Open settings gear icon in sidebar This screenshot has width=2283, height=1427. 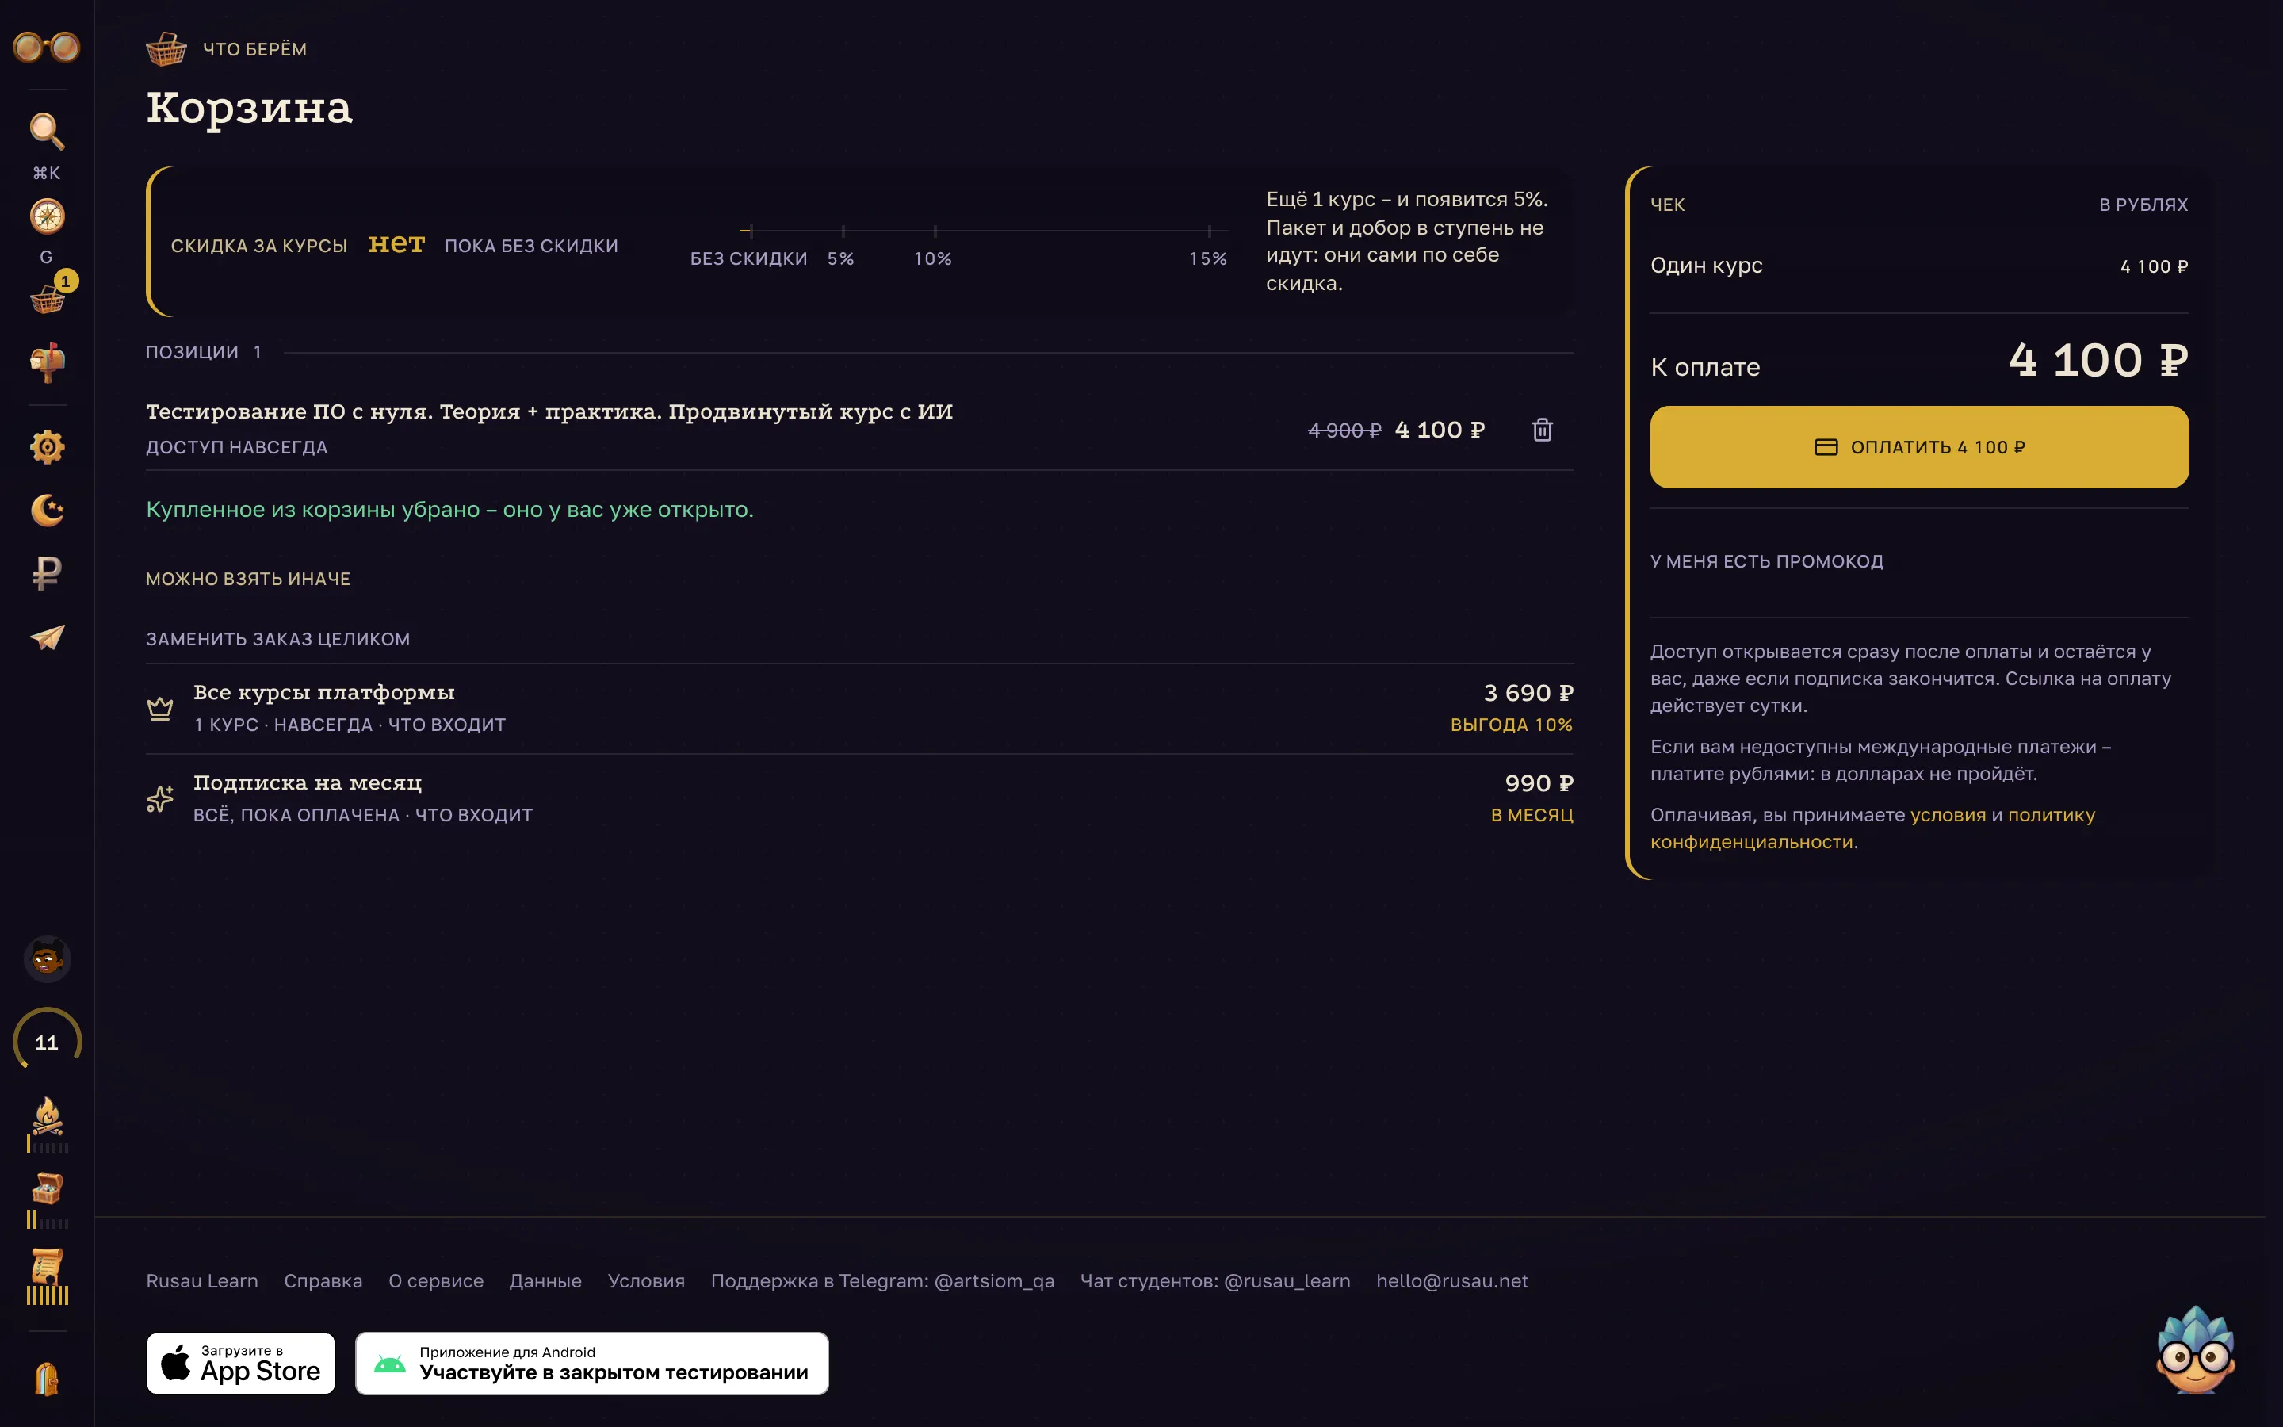(48, 446)
